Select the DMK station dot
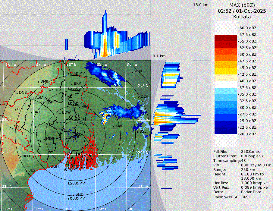Screen dimensions: 273x211 (x=39, y=82)
